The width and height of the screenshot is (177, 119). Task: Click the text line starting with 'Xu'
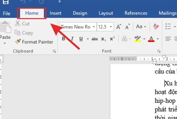pyautogui.click(x=171, y=84)
